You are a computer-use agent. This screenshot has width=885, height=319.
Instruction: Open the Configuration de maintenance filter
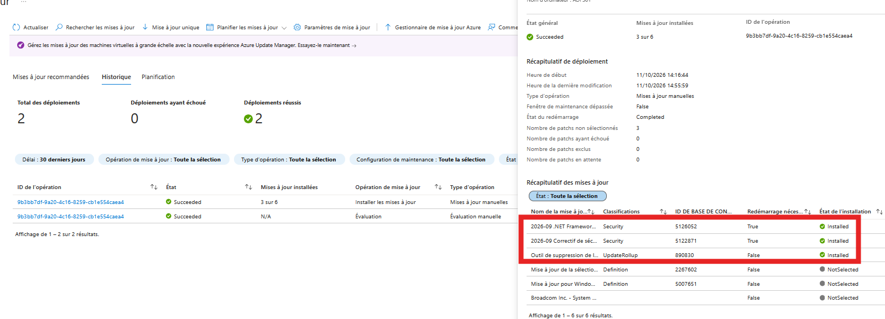point(421,159)
